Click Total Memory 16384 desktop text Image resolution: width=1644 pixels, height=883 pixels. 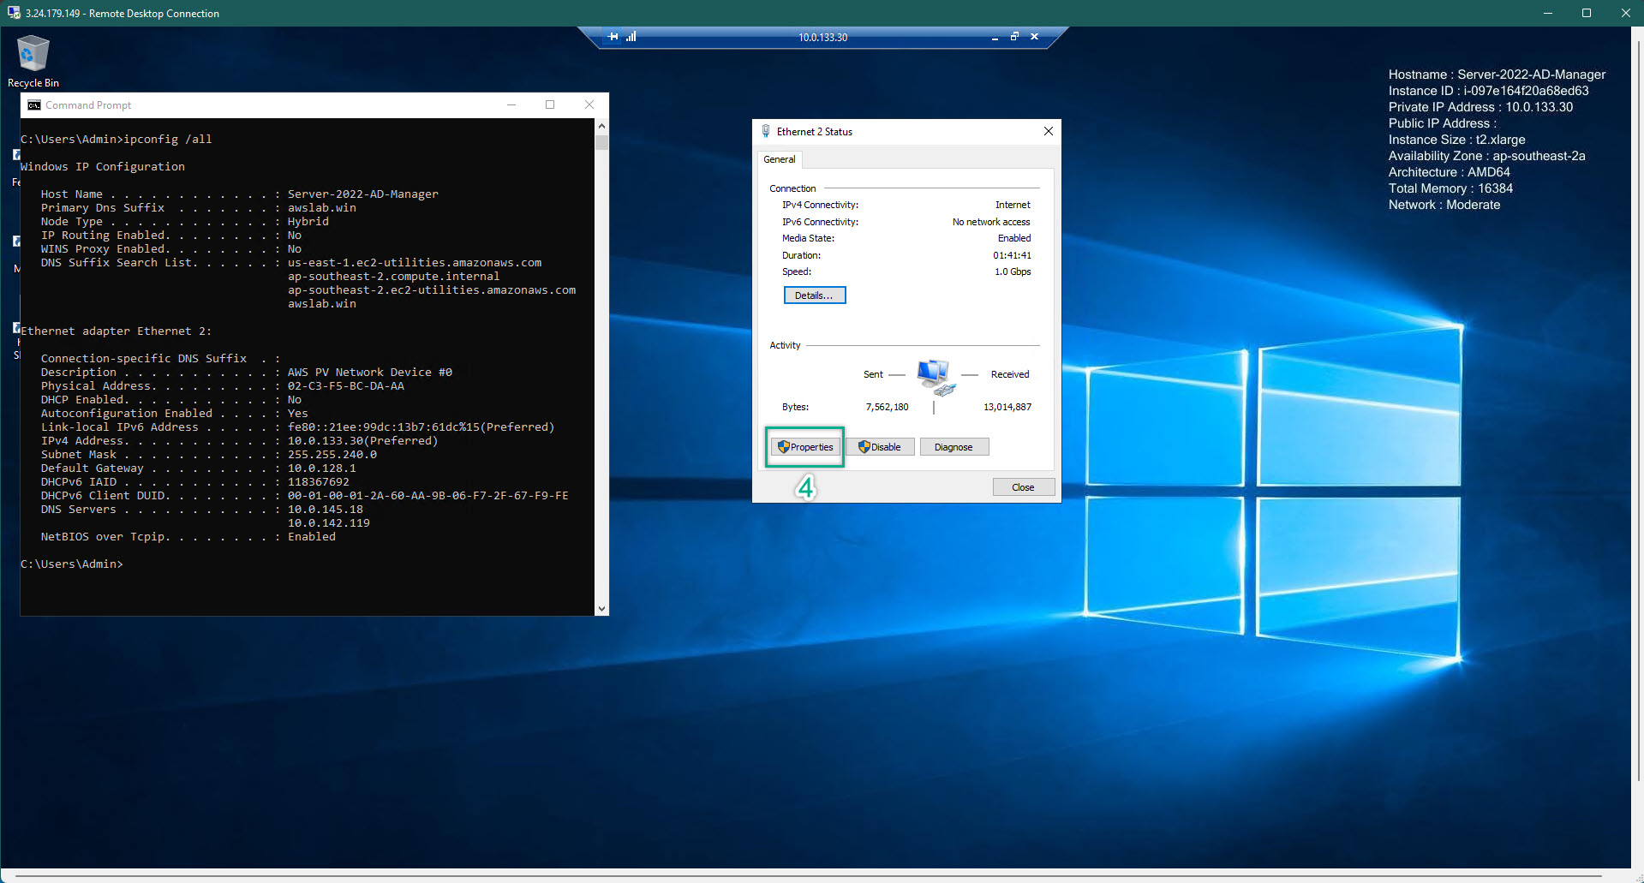[1450, 188]
